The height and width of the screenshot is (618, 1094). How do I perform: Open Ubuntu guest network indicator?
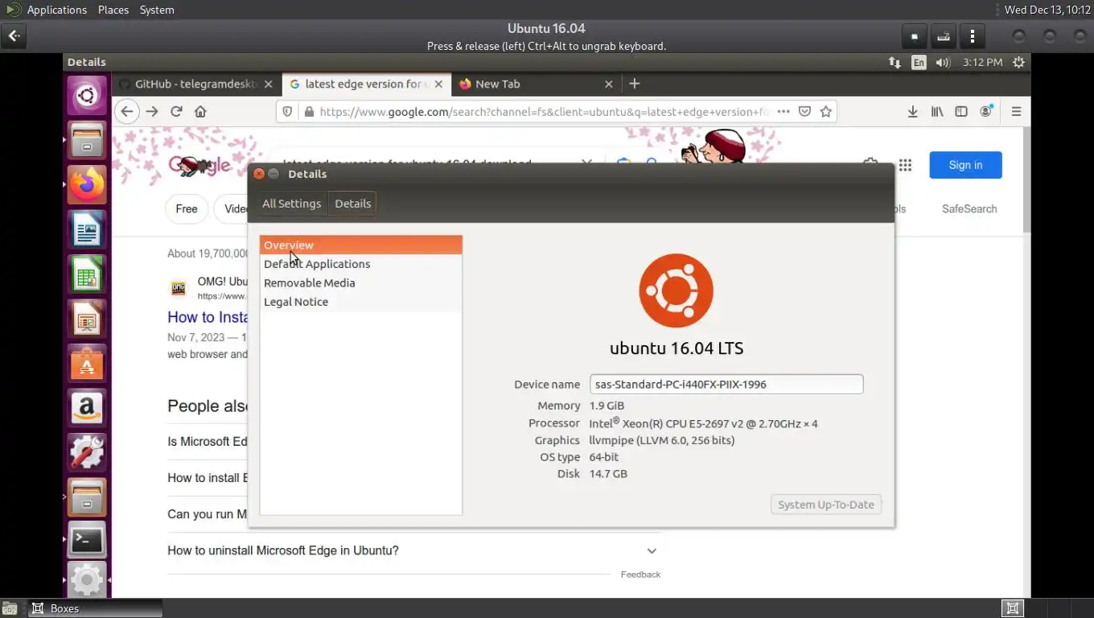(x=895, y=62)
